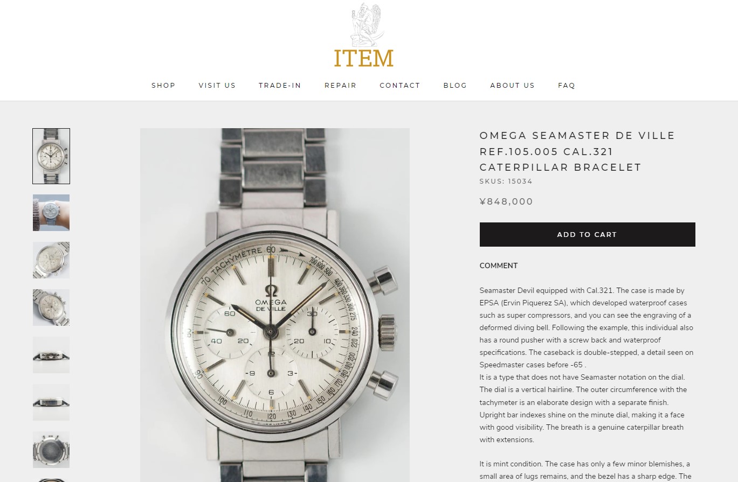Image resolution: width=738 pixels, height=482 pixels.
Task: Visit the BLOG link
Action: tap(455, 85)
